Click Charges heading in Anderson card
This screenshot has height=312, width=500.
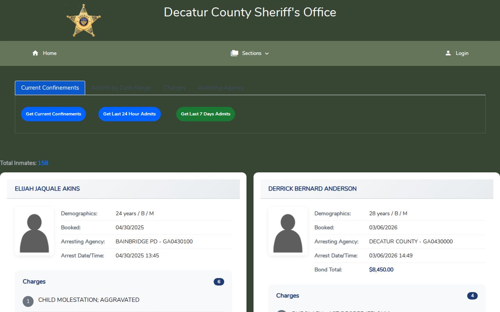point(287,296)
